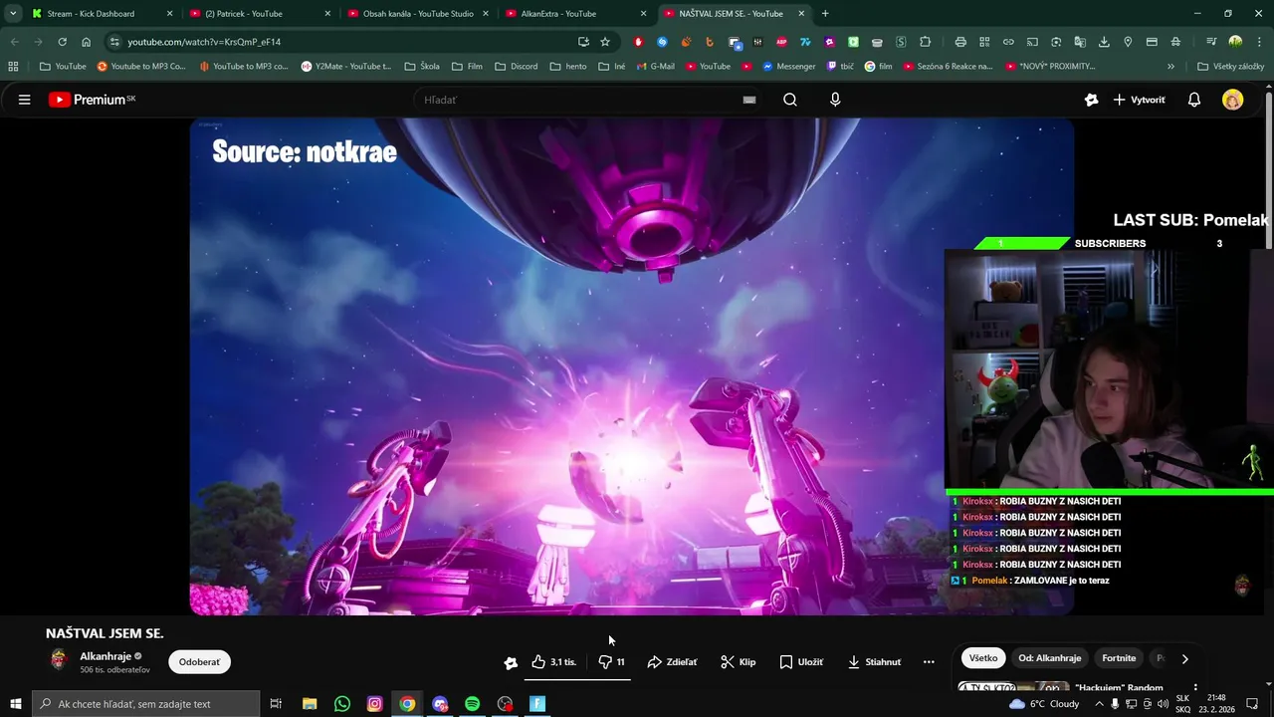Open the Extensions puzzle icon
The width and height of the screenshot is (1274, 717).
(x=925, y=42)
